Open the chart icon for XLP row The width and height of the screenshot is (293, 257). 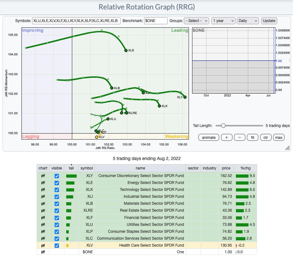[43, 231]
